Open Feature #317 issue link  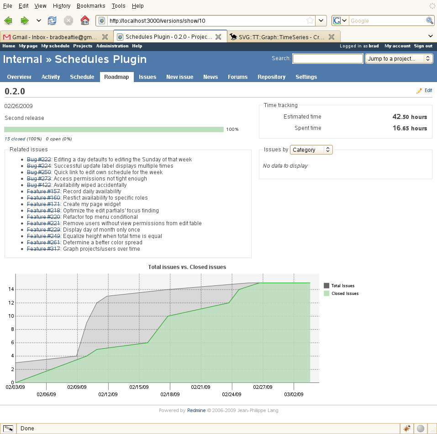coord(43,249)
